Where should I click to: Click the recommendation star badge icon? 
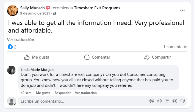[x=48, y=8]
